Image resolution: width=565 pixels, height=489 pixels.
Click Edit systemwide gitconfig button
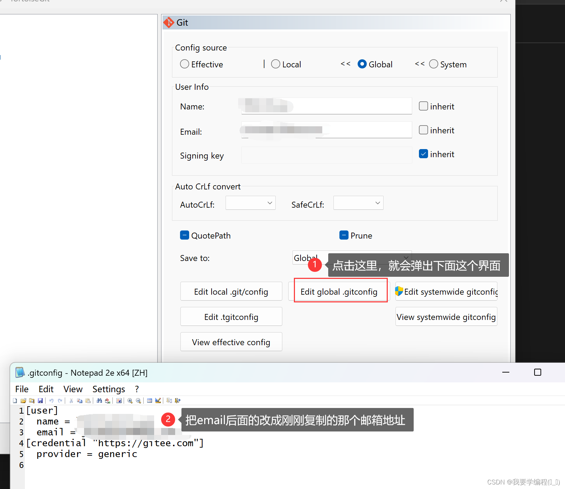coord(446,292)
